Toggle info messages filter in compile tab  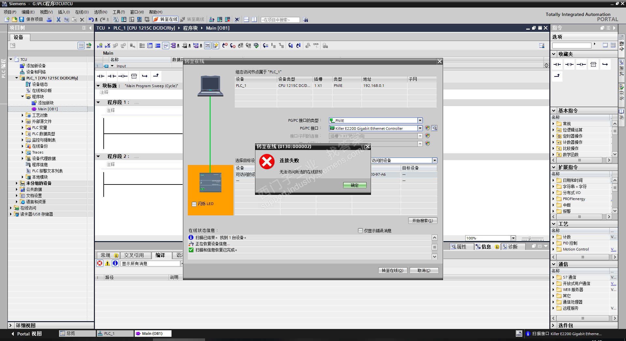[115, 263]
